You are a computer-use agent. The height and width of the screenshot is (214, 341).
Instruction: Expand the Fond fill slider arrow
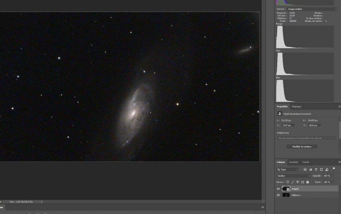[333, 182]
